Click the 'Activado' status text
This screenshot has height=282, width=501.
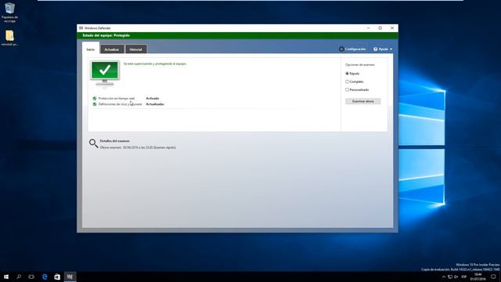[x=153, y=99]
